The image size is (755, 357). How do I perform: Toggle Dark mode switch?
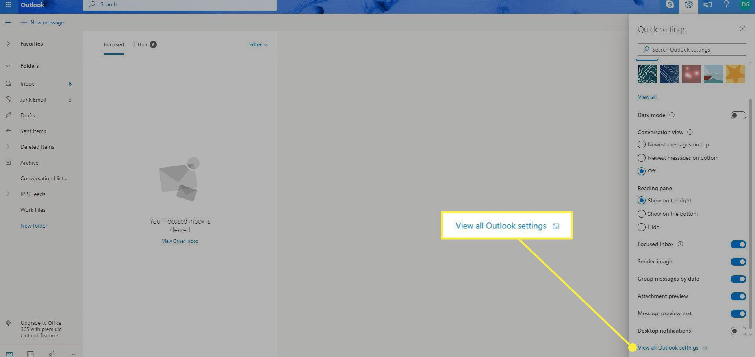(738, 115)
